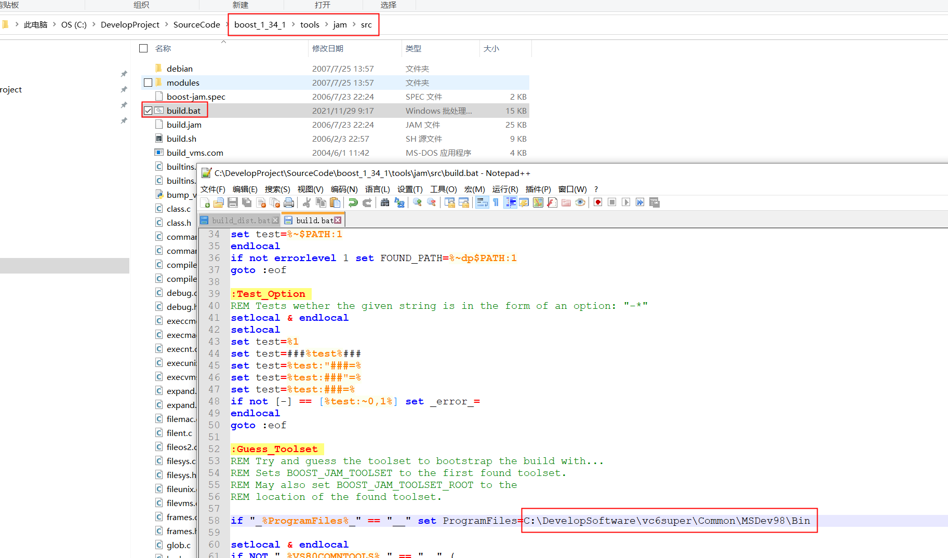Toggle Show All Characters pilcrow icon
The image size is (948, 558).
click(x=496, y=202)
